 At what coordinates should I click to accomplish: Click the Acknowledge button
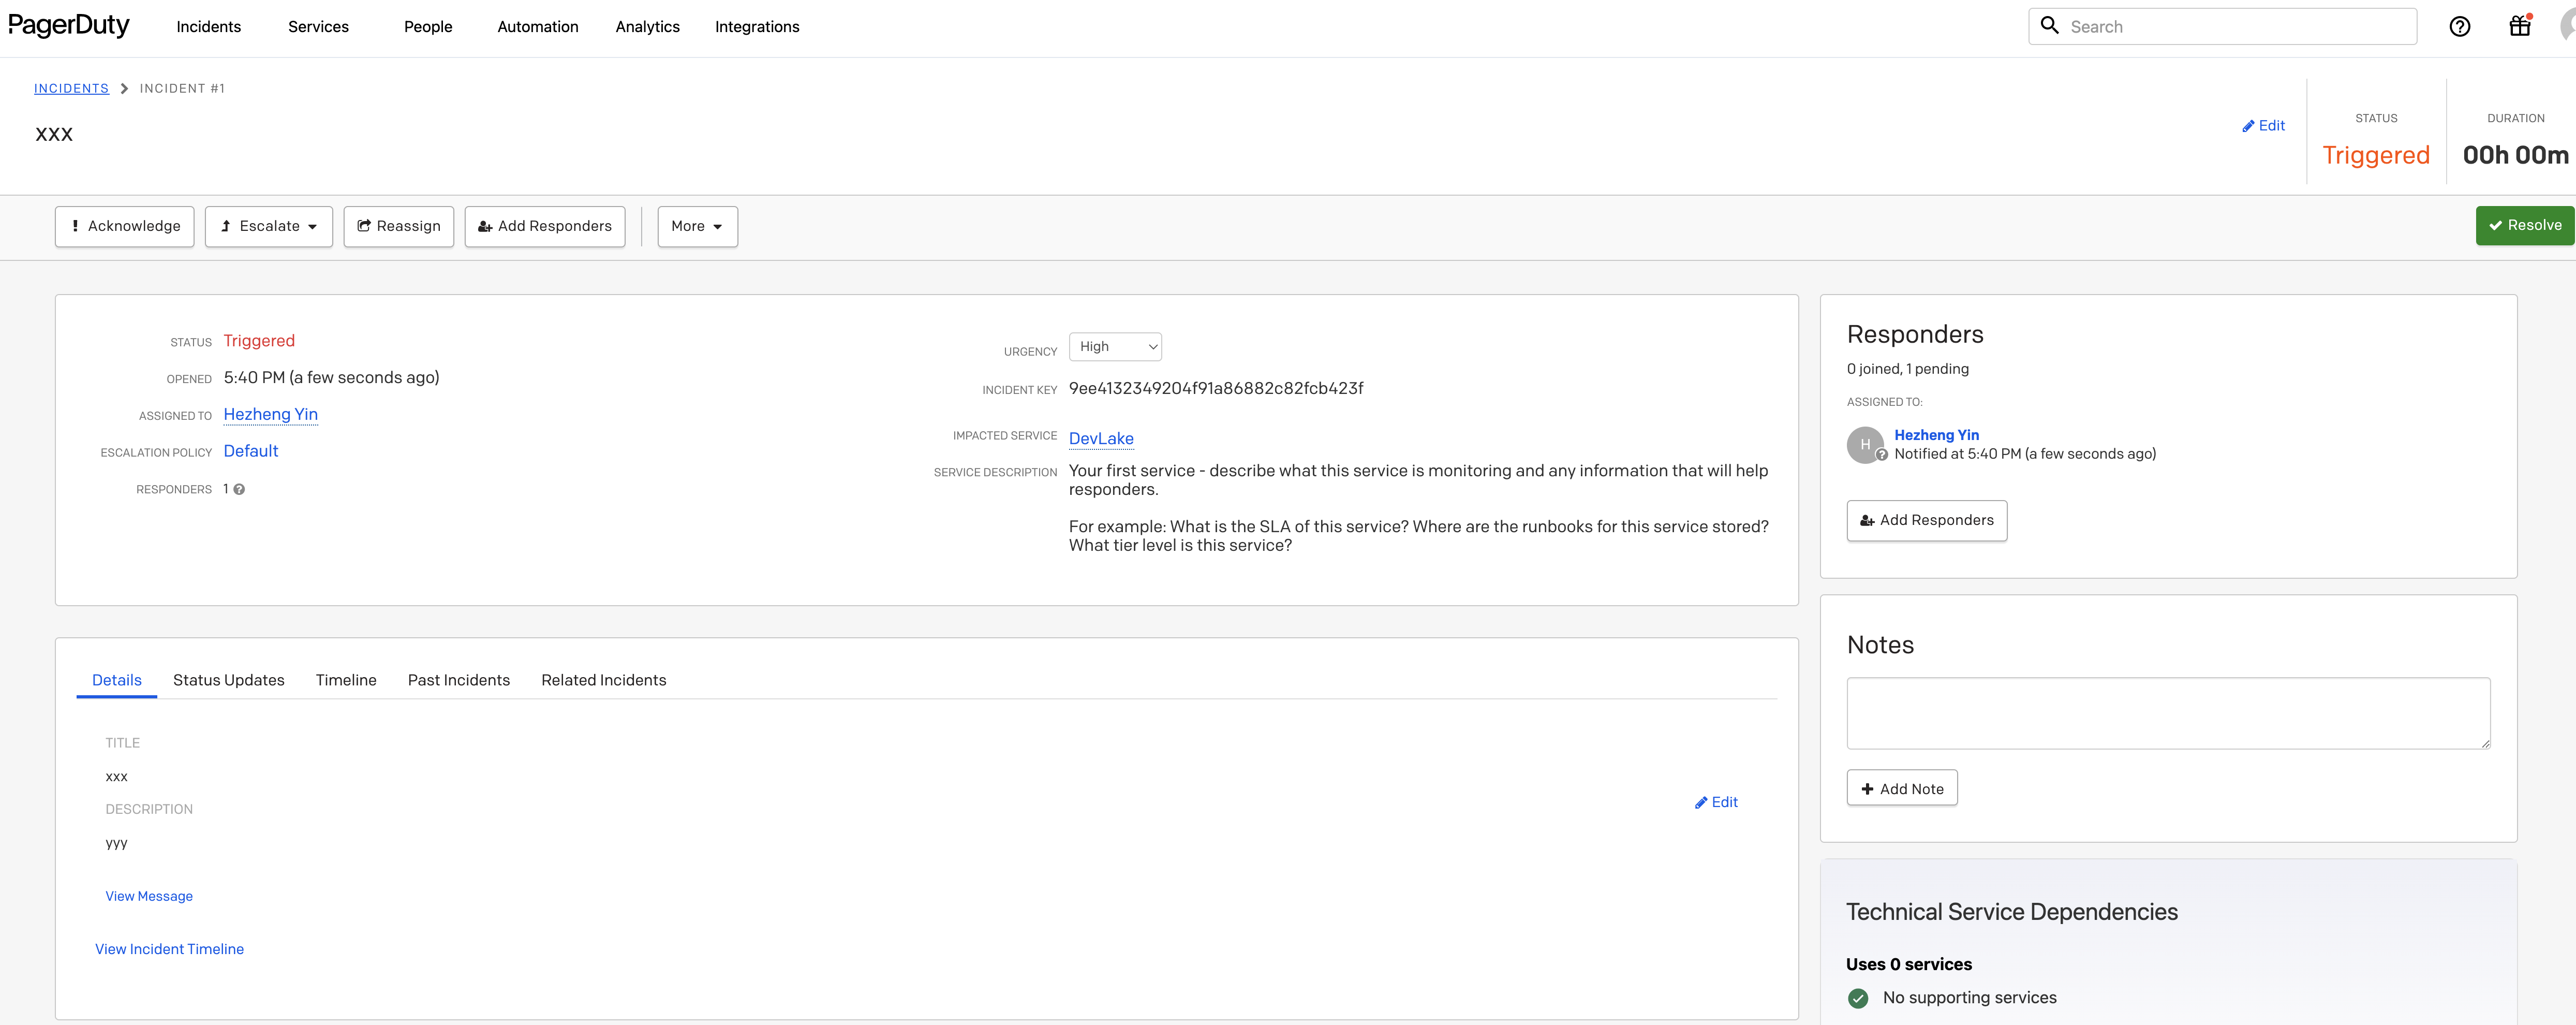[x=124, y=226]
